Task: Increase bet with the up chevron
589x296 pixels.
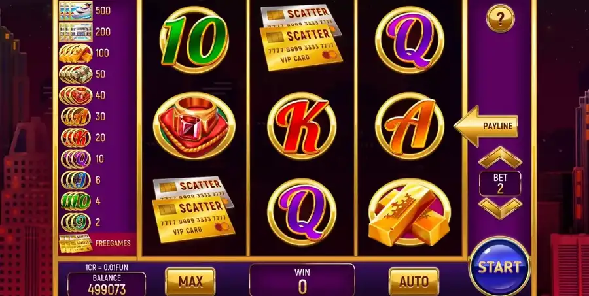Action: [500, 157]
